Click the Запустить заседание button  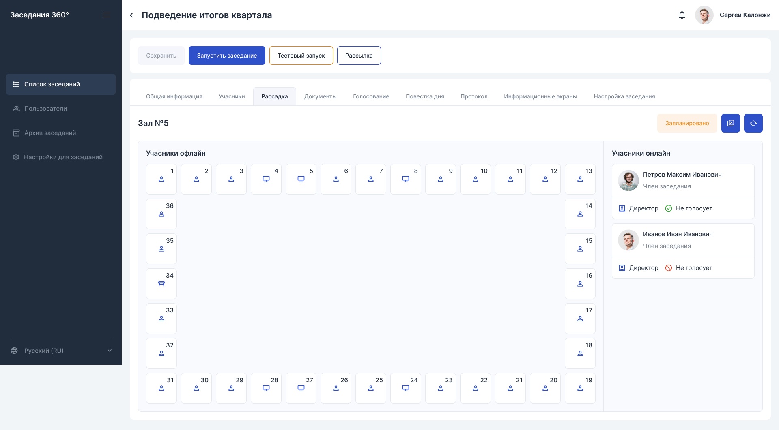click(x=227, y=56)
